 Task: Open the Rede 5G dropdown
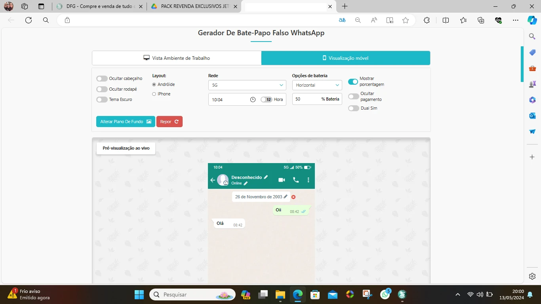[247, 85]
